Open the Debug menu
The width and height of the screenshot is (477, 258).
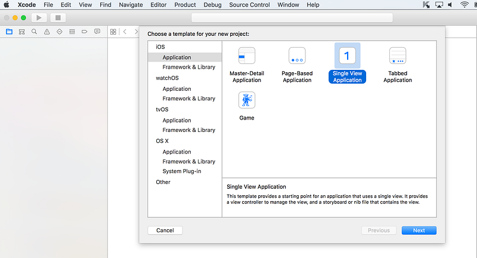point(213,5)
